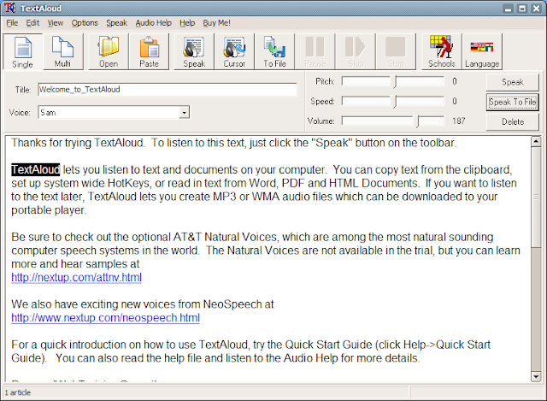Open the Help menu

pos(187,23)
